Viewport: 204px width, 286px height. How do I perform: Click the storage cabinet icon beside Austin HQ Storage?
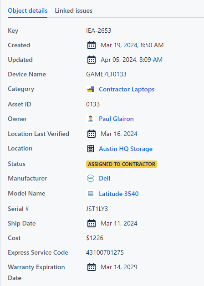tap(91, 149)
